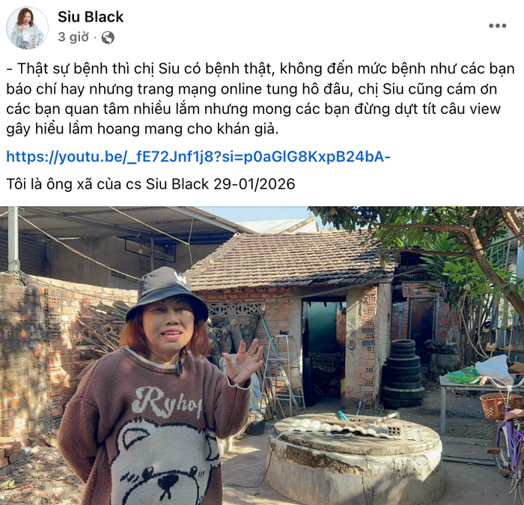Click the globe public audience icon

click(x=108, y=37)
